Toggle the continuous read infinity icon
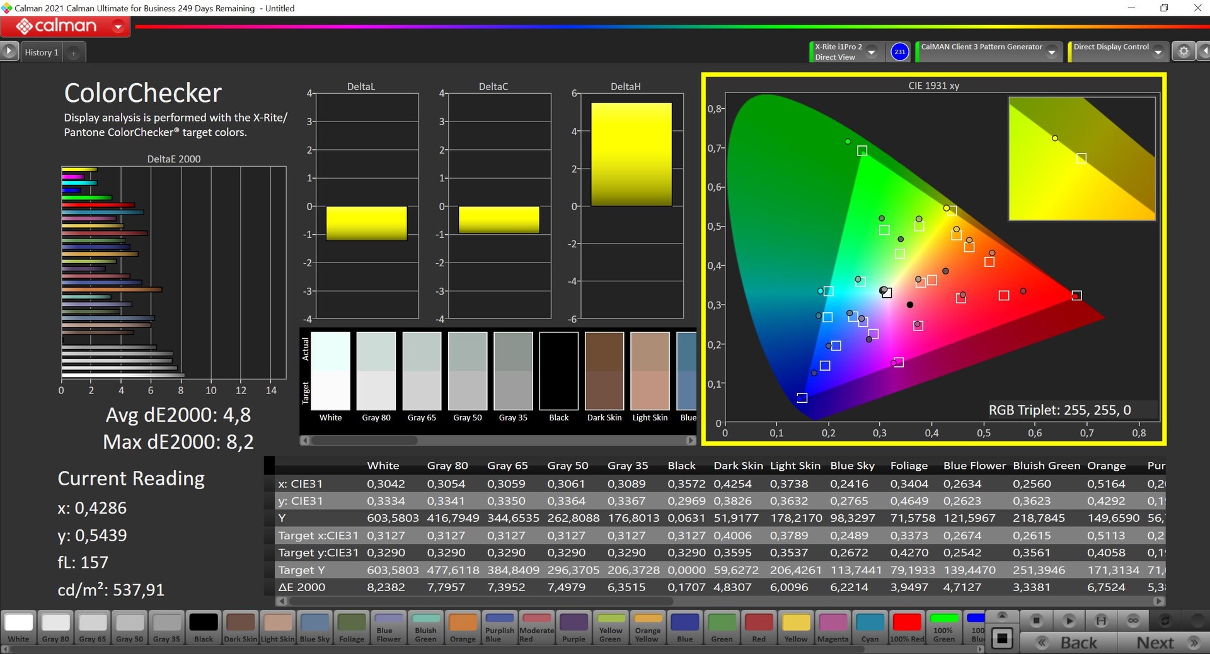Image resolution: width=1210 pixels, height=654 pixels. click(1133, 621)
